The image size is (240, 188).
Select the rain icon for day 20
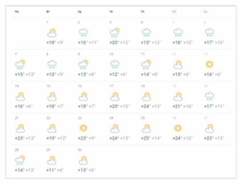point(210,96)
